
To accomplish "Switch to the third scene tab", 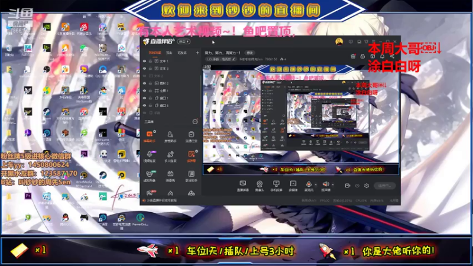I will point(182,53).
